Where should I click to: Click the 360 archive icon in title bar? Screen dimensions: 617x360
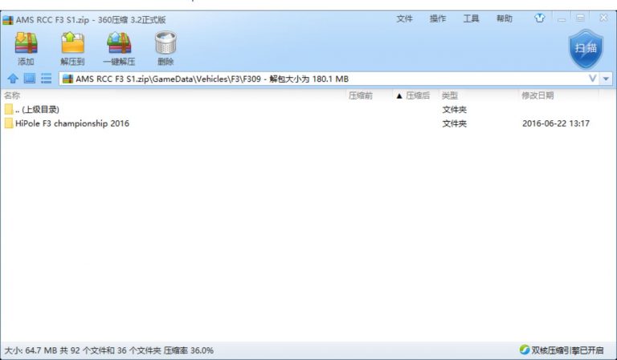(x=8, y=19)
